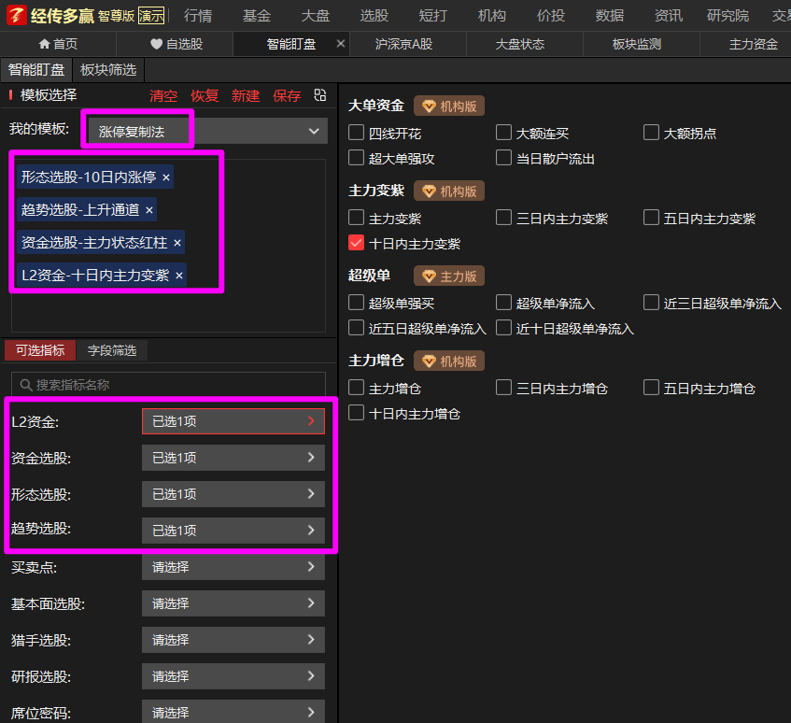
Task: Click the 主力版 badge next to 超级单
Action: (449, 276)
